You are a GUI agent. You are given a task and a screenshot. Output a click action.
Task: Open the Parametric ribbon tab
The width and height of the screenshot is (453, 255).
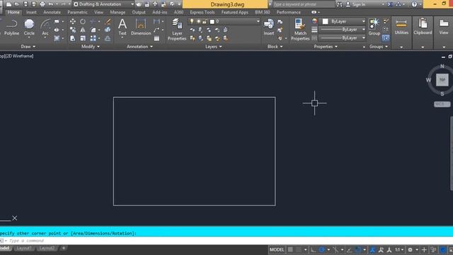pos(77,12)
